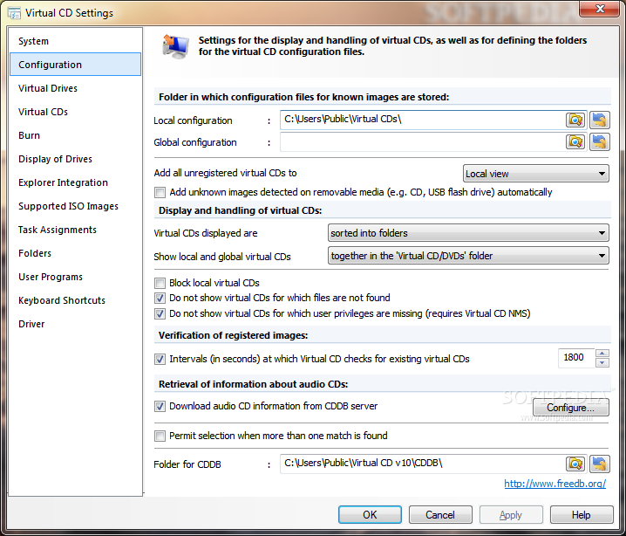Viewport: 626px width, 536px height.
Task: Click the monitor settings header icon
Action: click(x=175, y=46)
